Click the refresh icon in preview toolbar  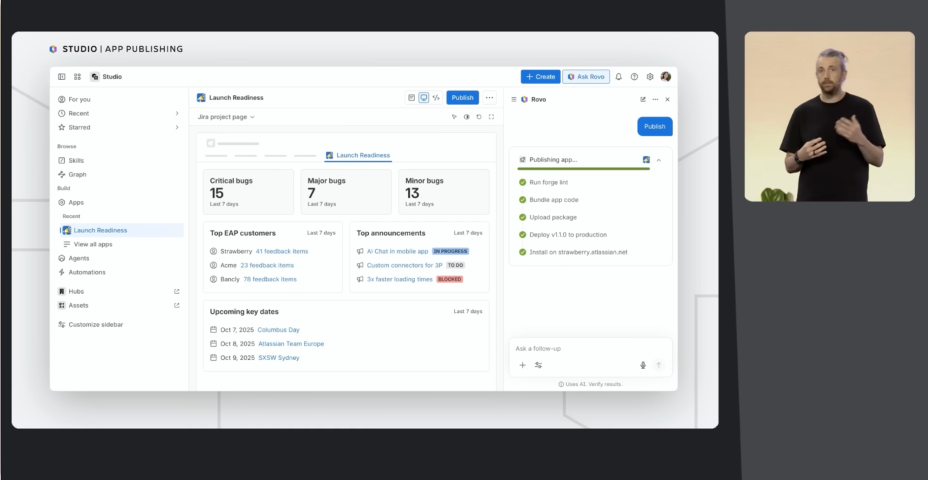pyautogui.click(x=478, y=117)
